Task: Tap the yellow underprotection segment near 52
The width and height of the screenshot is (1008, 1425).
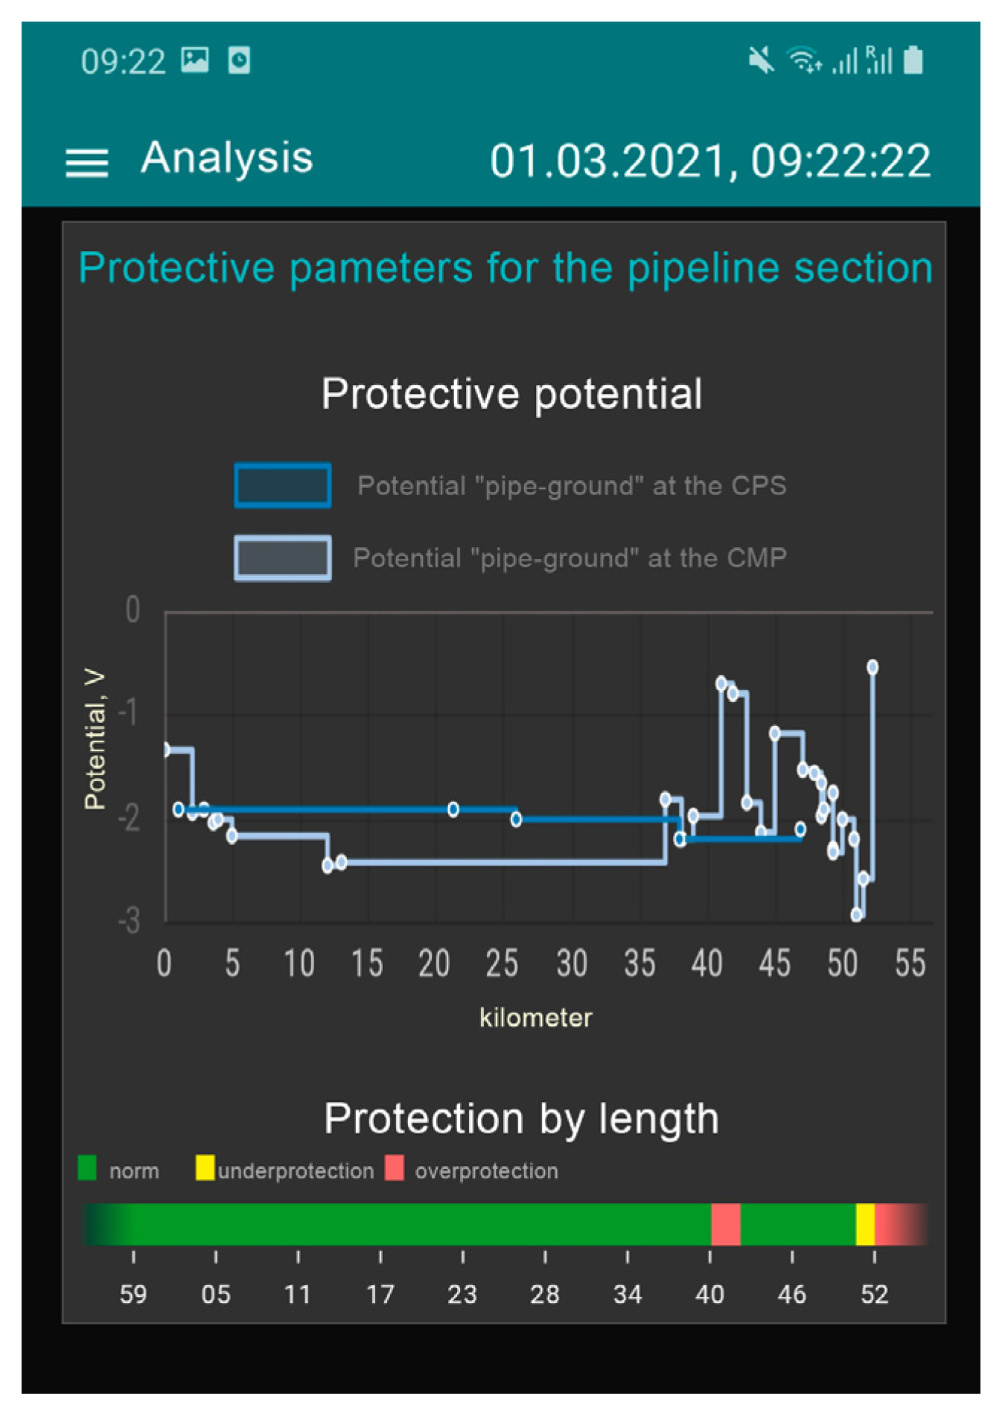Action: tap(865, 1224)
